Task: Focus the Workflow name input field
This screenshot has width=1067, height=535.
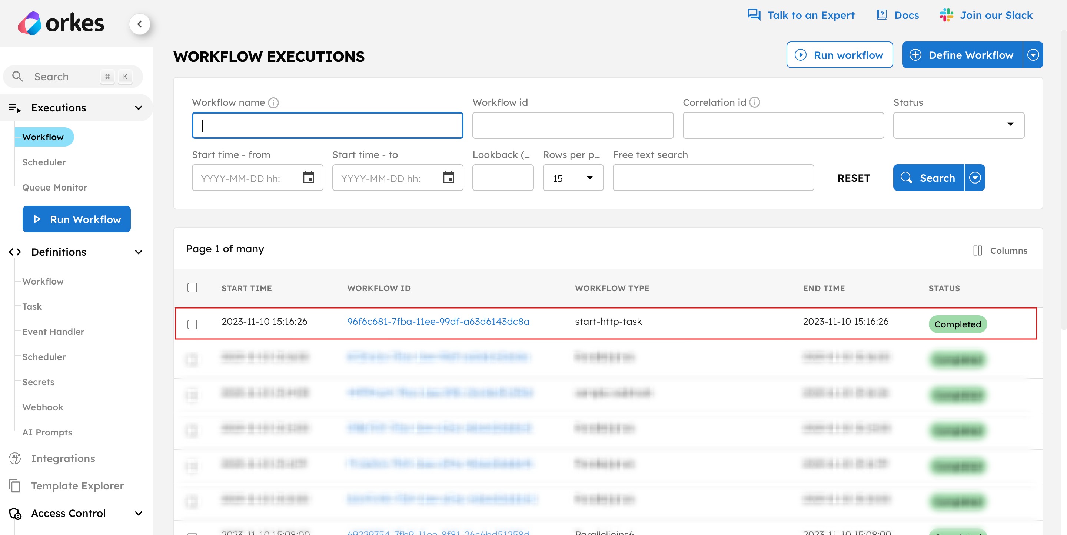Action: [327, 125]
